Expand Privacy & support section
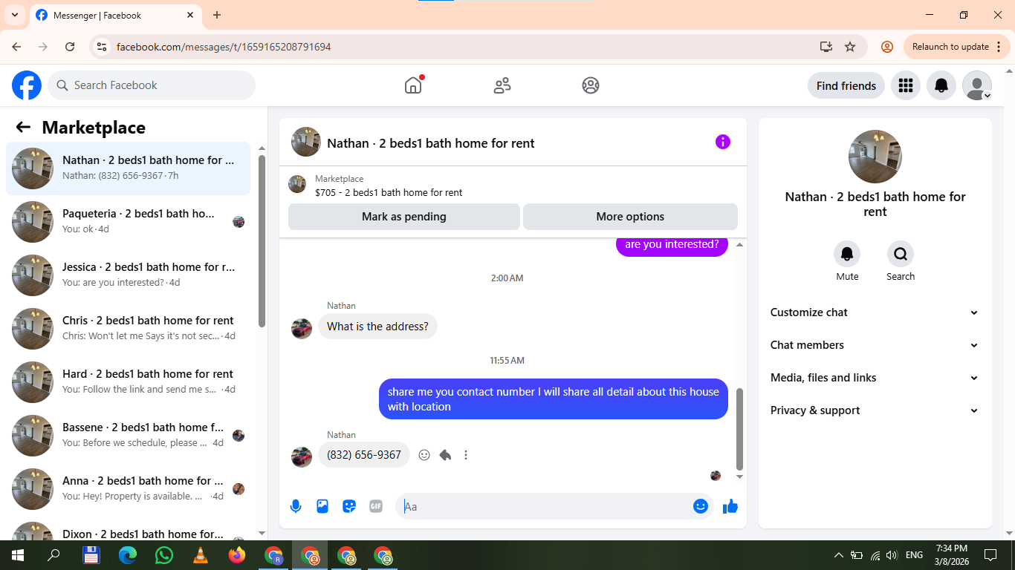 pyautogui.click(x=875, y=410)
